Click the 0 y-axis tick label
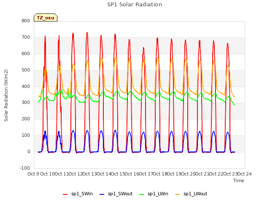The height and width of the screenshot is (202, 270). tap(29, 151)
